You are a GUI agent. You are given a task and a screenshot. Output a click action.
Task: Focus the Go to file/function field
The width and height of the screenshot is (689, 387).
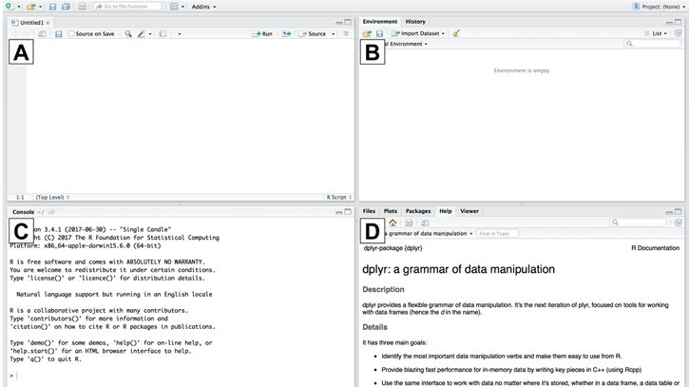127,7
